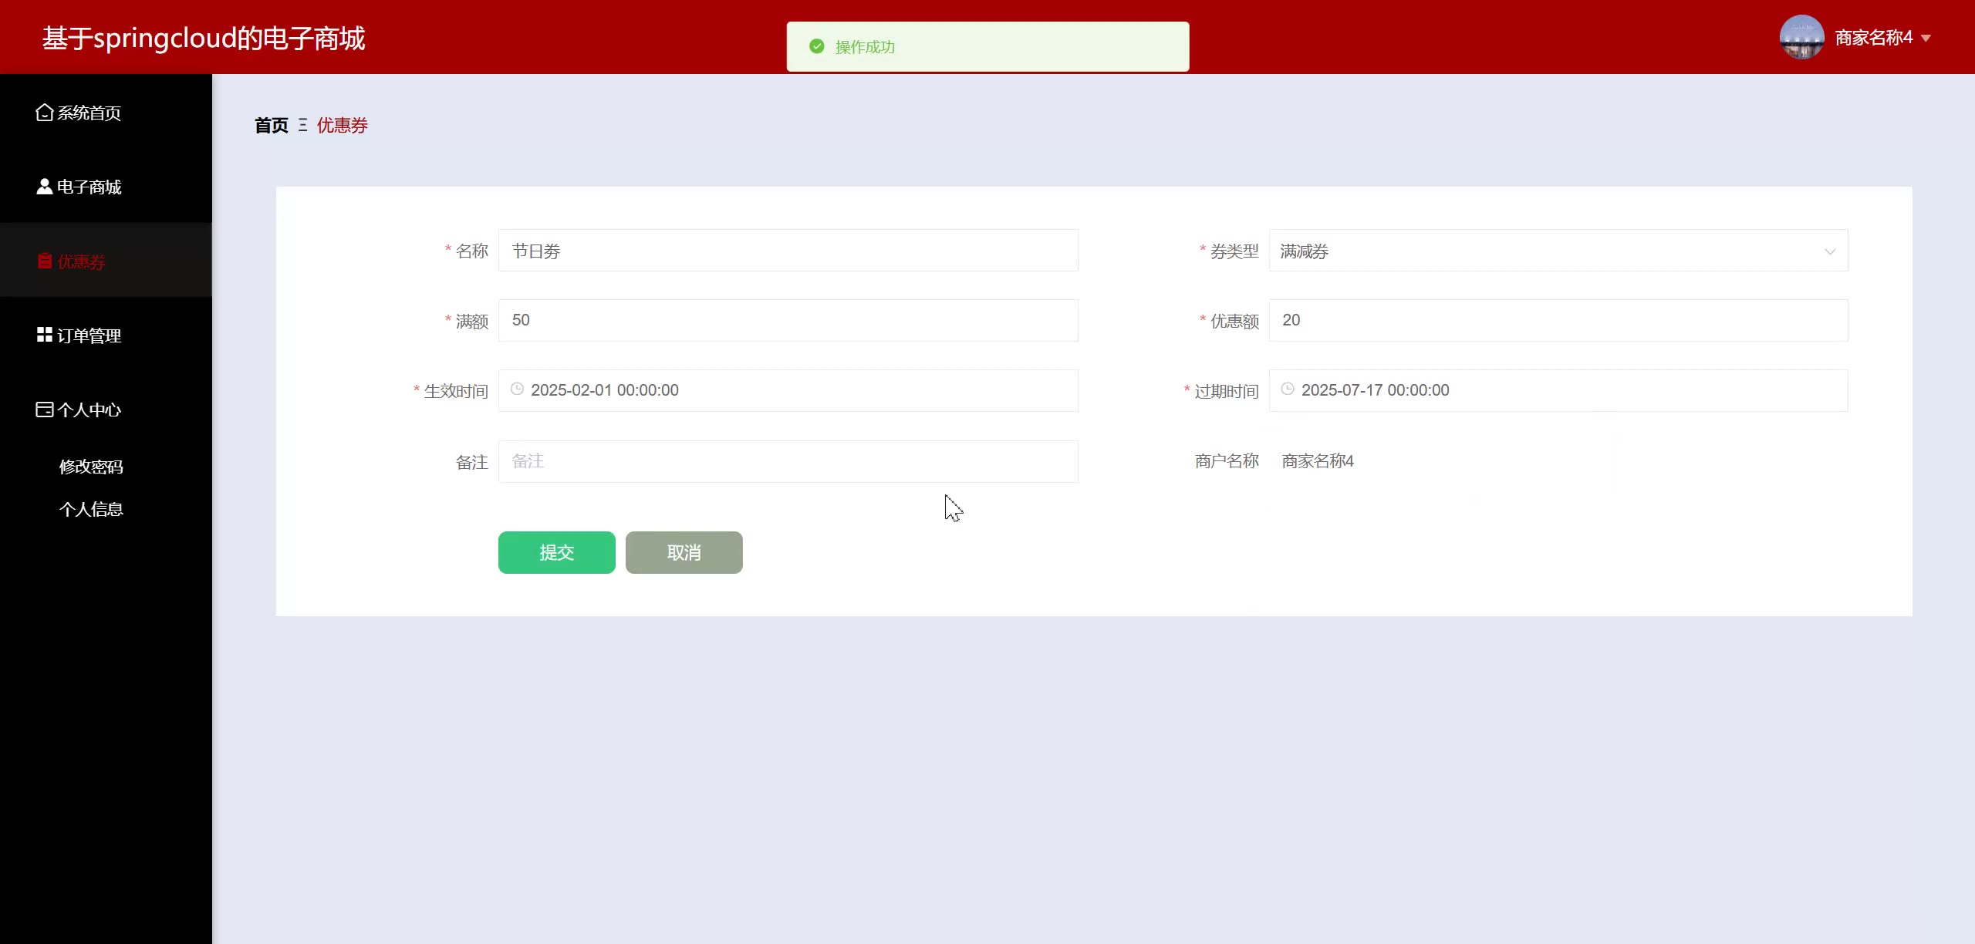Go to 首页 breadcrumb link

(271, 125)
